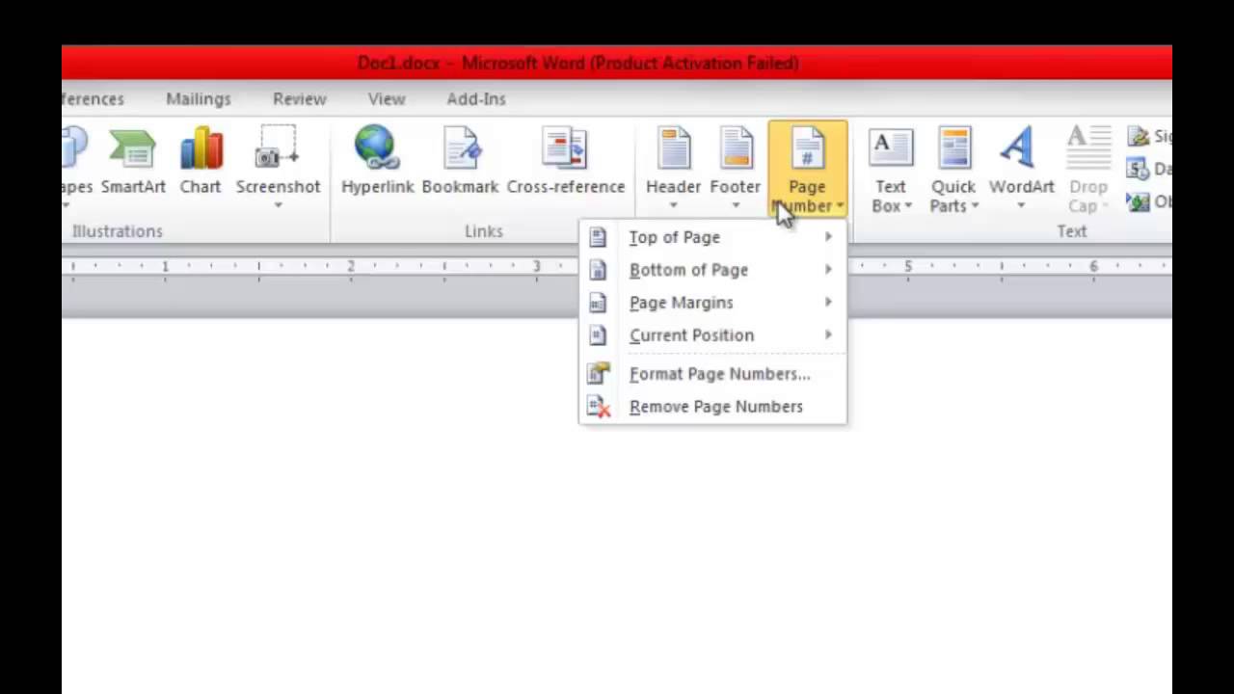The width and height of the screenshot is (1234, 694).
Task: Click Bottom of Page menu icon
Action: (x=598, y=270)
